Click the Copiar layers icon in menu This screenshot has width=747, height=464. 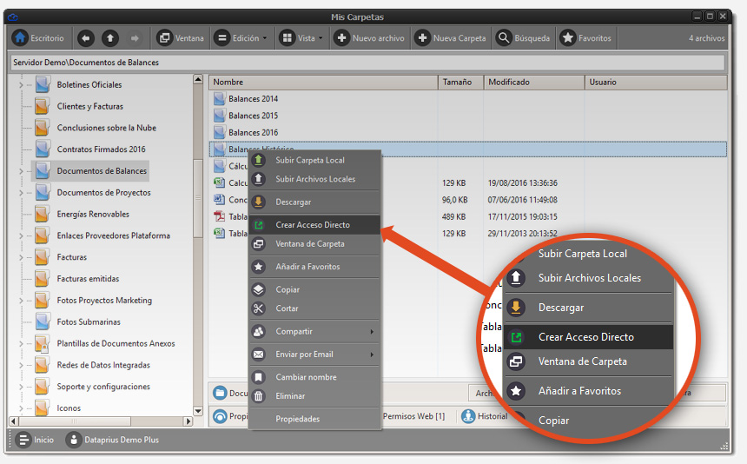point(258,289)
